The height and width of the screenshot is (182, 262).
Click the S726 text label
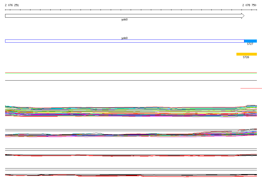(246, 57)
